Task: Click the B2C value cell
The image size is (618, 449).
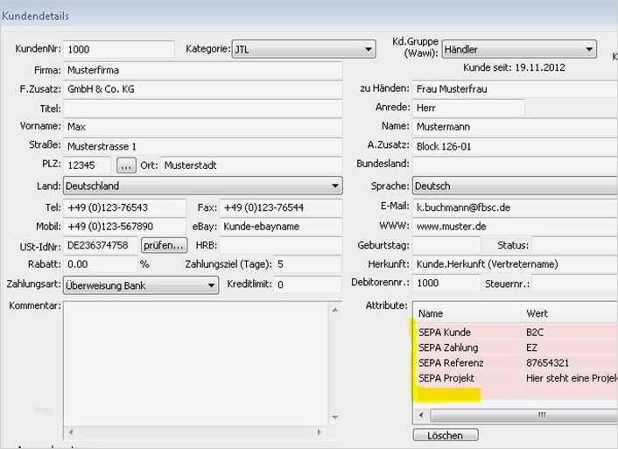Action: [571, 333]
